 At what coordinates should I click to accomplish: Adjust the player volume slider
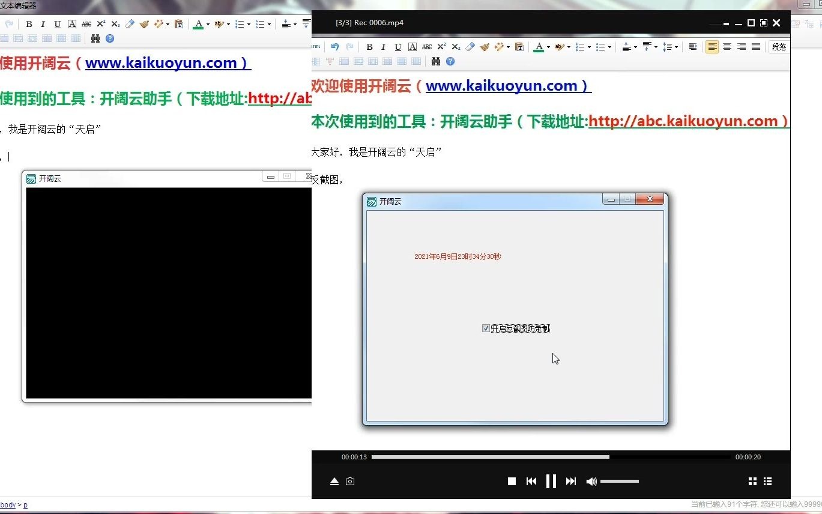(x=620, y=481)
